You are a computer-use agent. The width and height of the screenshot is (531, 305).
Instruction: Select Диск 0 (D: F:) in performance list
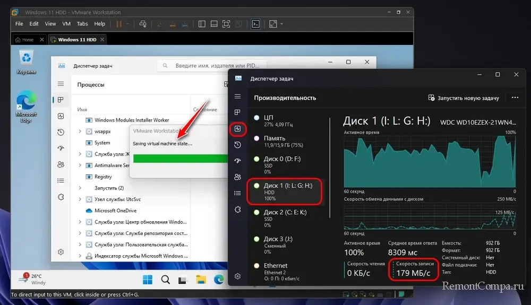coord(285,162)
